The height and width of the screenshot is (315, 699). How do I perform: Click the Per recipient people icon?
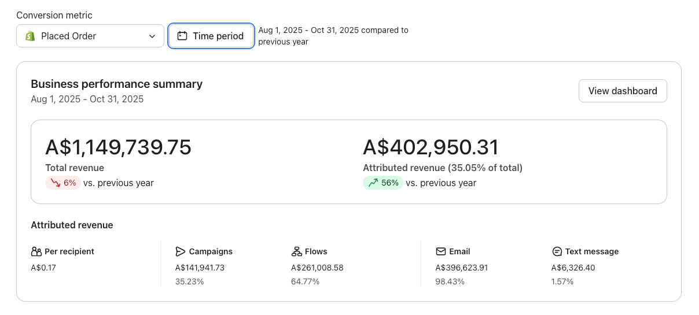point(36,251)
